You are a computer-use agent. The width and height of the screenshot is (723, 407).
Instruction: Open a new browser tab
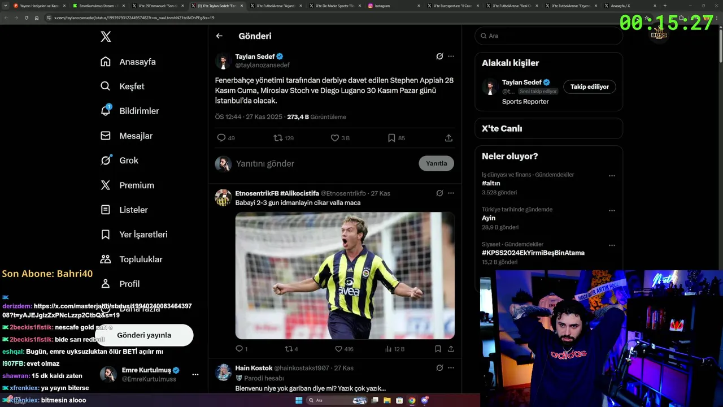pos(665,6)
